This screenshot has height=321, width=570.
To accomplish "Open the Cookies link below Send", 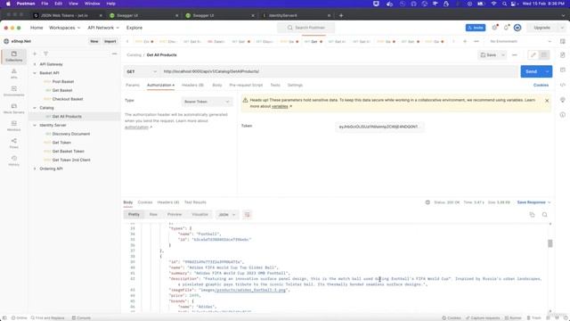I will [541, 86].
